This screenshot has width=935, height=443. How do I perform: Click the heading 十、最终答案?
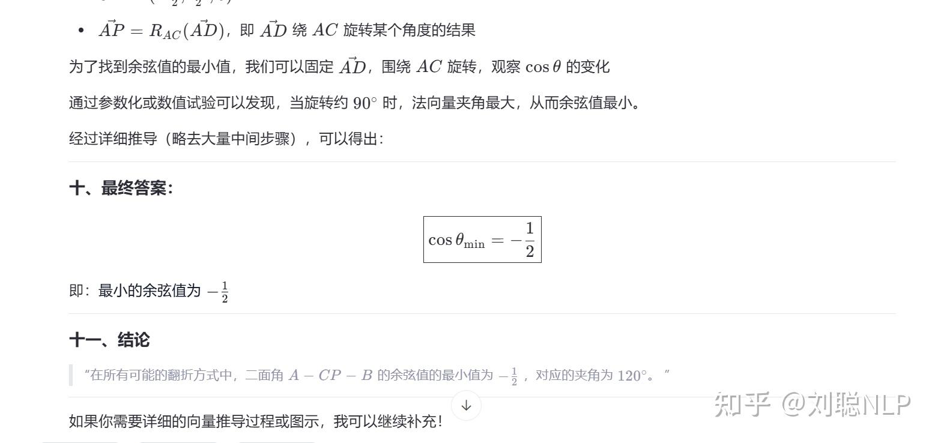point(121,188)
